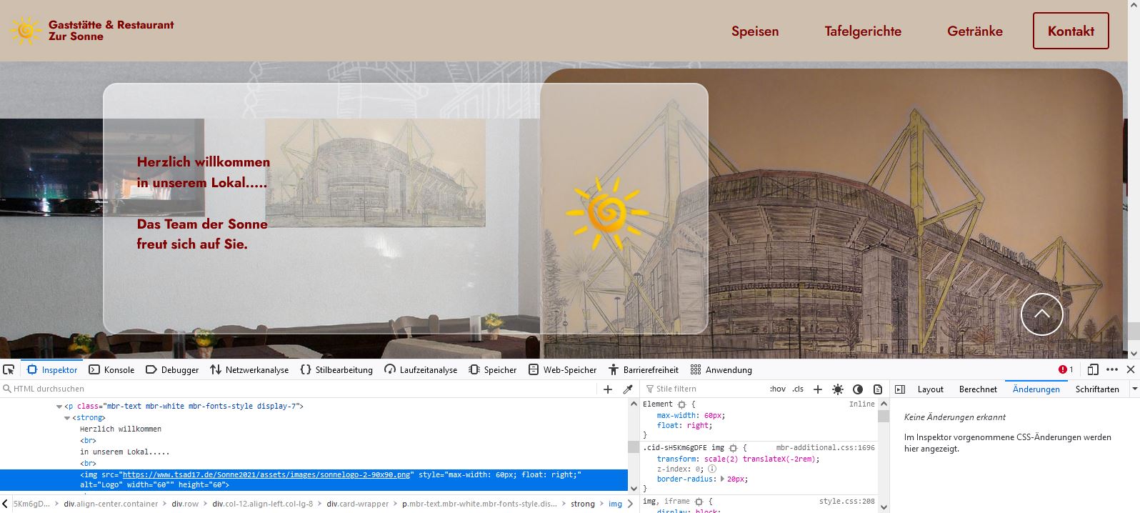Expand the border-radius shorthand property
Screen dimensions: 1140x513
[x=721, y=479]
